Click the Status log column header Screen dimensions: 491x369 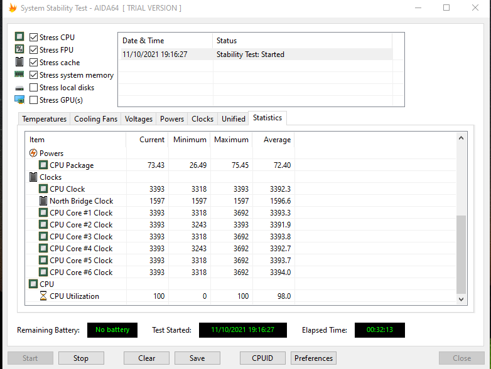pyautogui.click(x=302, y=41)
